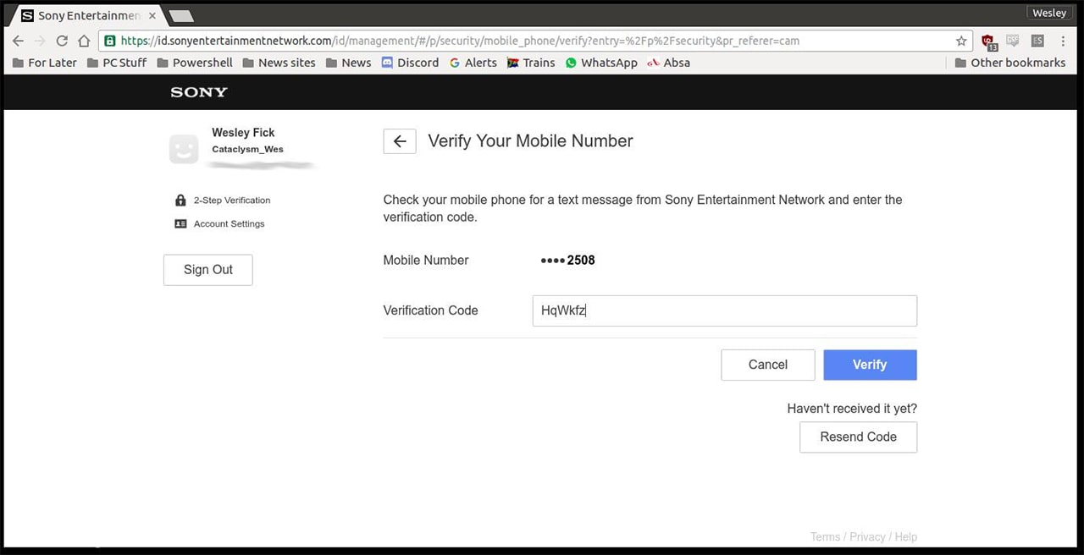Open the Help footer link
Image resolution: width=1084 pixels, height=555 pixels.
[906, 537]
